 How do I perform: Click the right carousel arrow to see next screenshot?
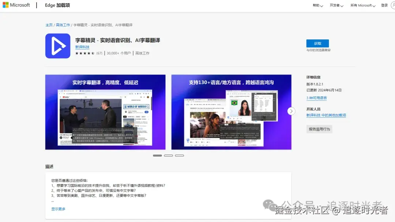click(x=291, y=111)
